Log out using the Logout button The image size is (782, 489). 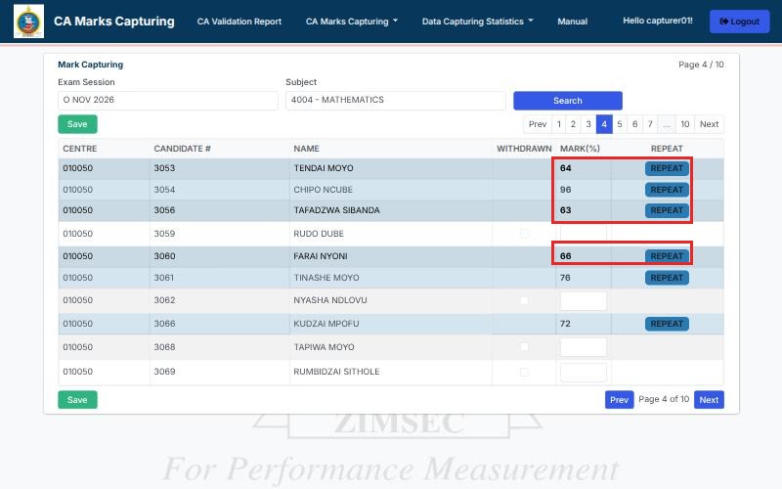tap(739, 22)
